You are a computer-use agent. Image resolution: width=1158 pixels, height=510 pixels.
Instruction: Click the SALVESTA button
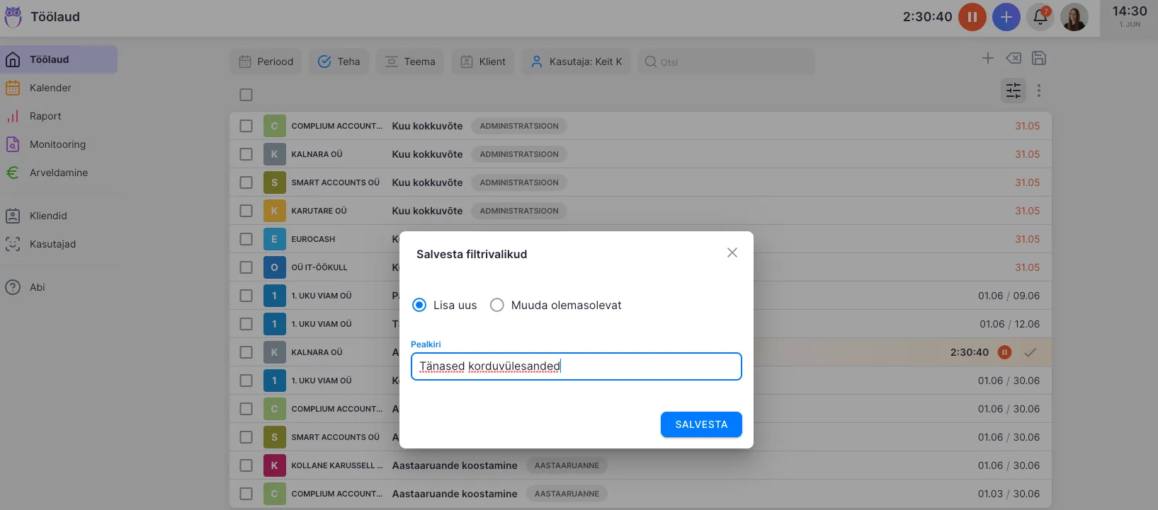[700, 424]
